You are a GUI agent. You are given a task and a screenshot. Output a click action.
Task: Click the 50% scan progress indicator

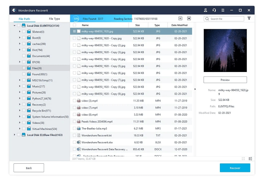pos(76,19)
